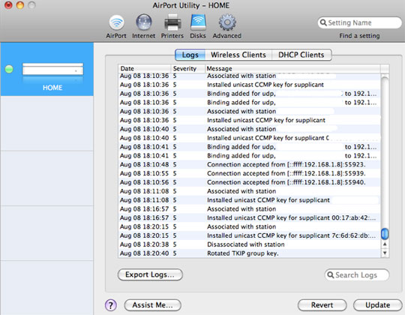Select log row ending with port 55939

pos(250,173)
